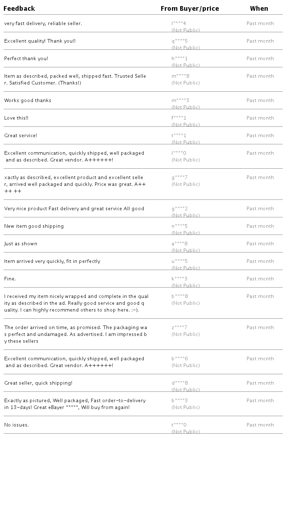Click the 'Fine.' feedback comment

[10, 279]
